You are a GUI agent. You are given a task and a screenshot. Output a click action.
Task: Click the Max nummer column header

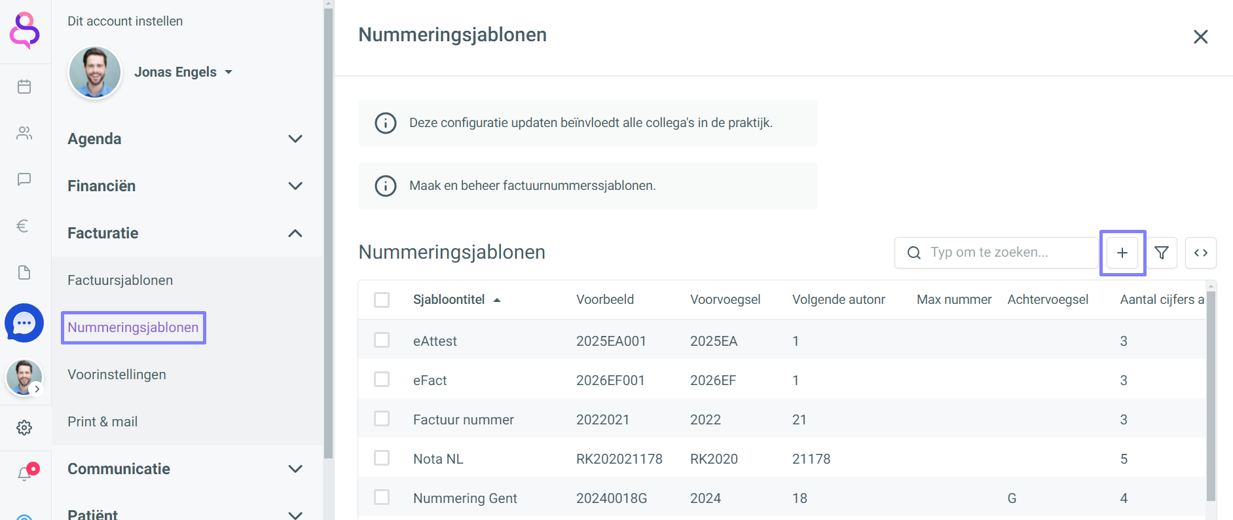pos(954,299)
